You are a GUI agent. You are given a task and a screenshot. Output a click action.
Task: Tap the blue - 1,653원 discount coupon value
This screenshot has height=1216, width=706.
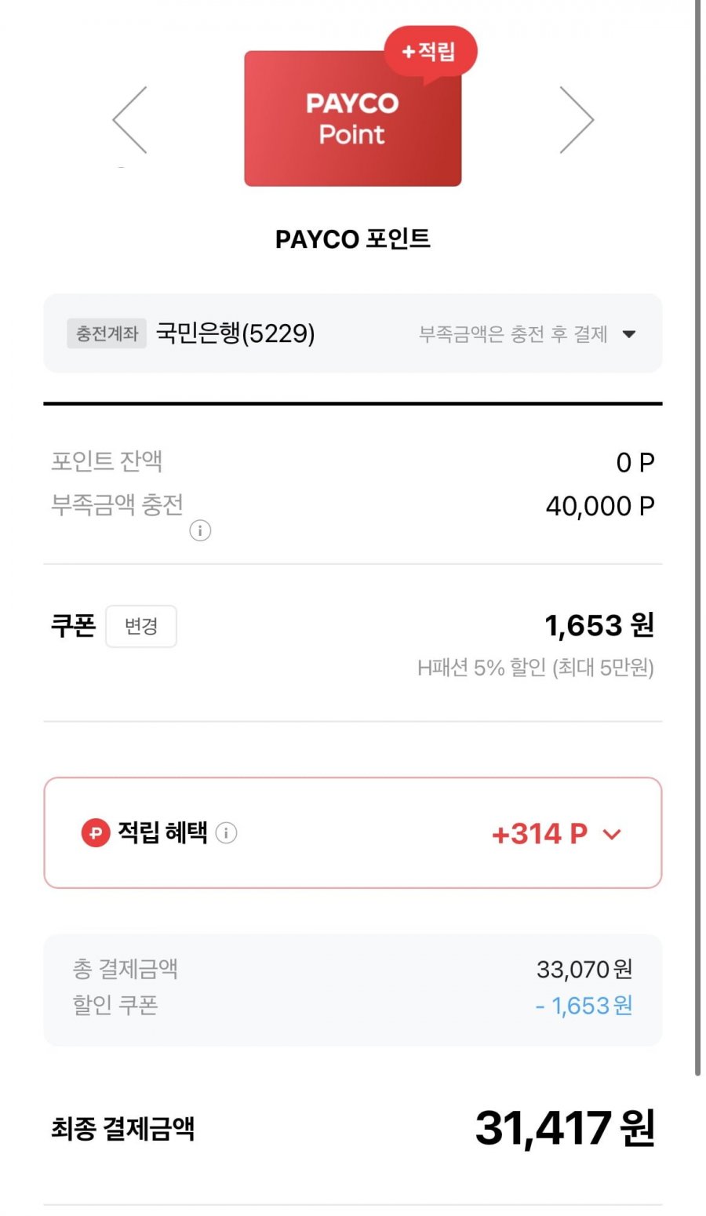pos(584,1005)
